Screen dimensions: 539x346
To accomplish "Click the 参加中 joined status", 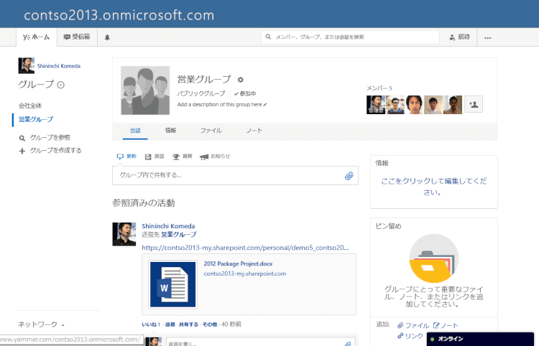I will coord(245,94).
